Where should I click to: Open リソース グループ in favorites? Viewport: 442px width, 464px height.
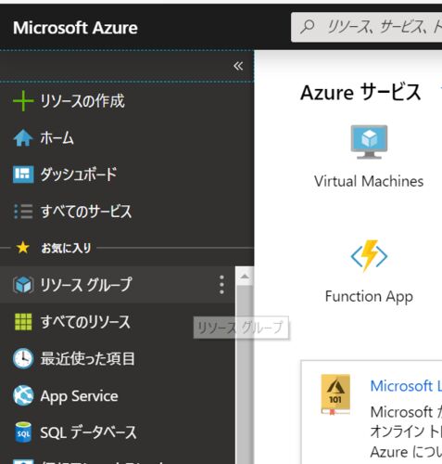86,285
